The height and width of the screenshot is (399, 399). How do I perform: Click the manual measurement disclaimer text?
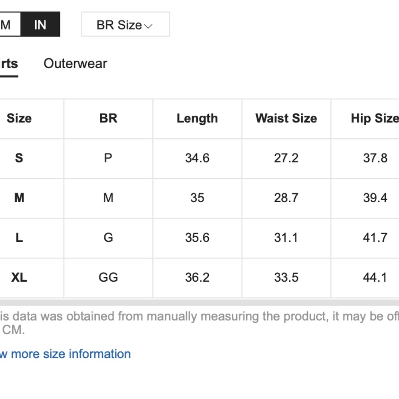[x=199, y=316]
